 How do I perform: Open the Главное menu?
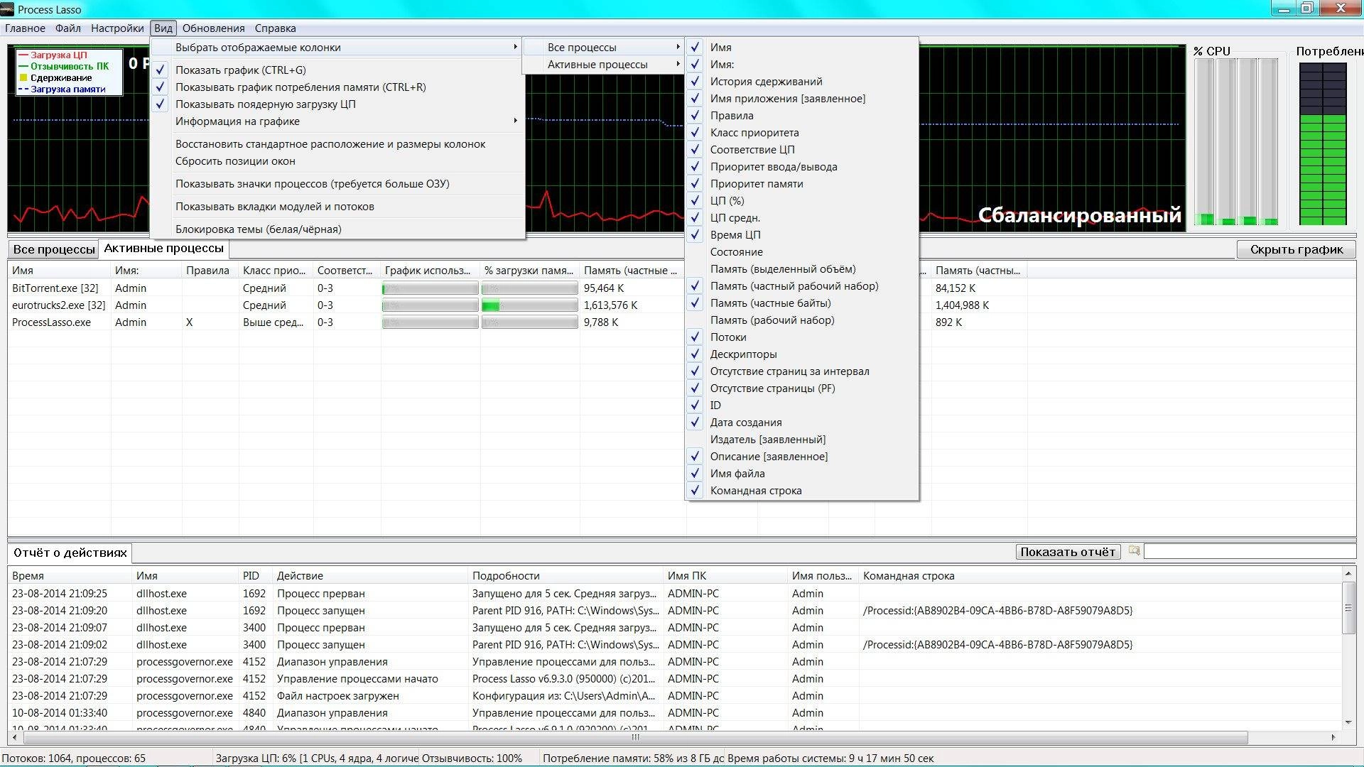[x=25, y=28]
